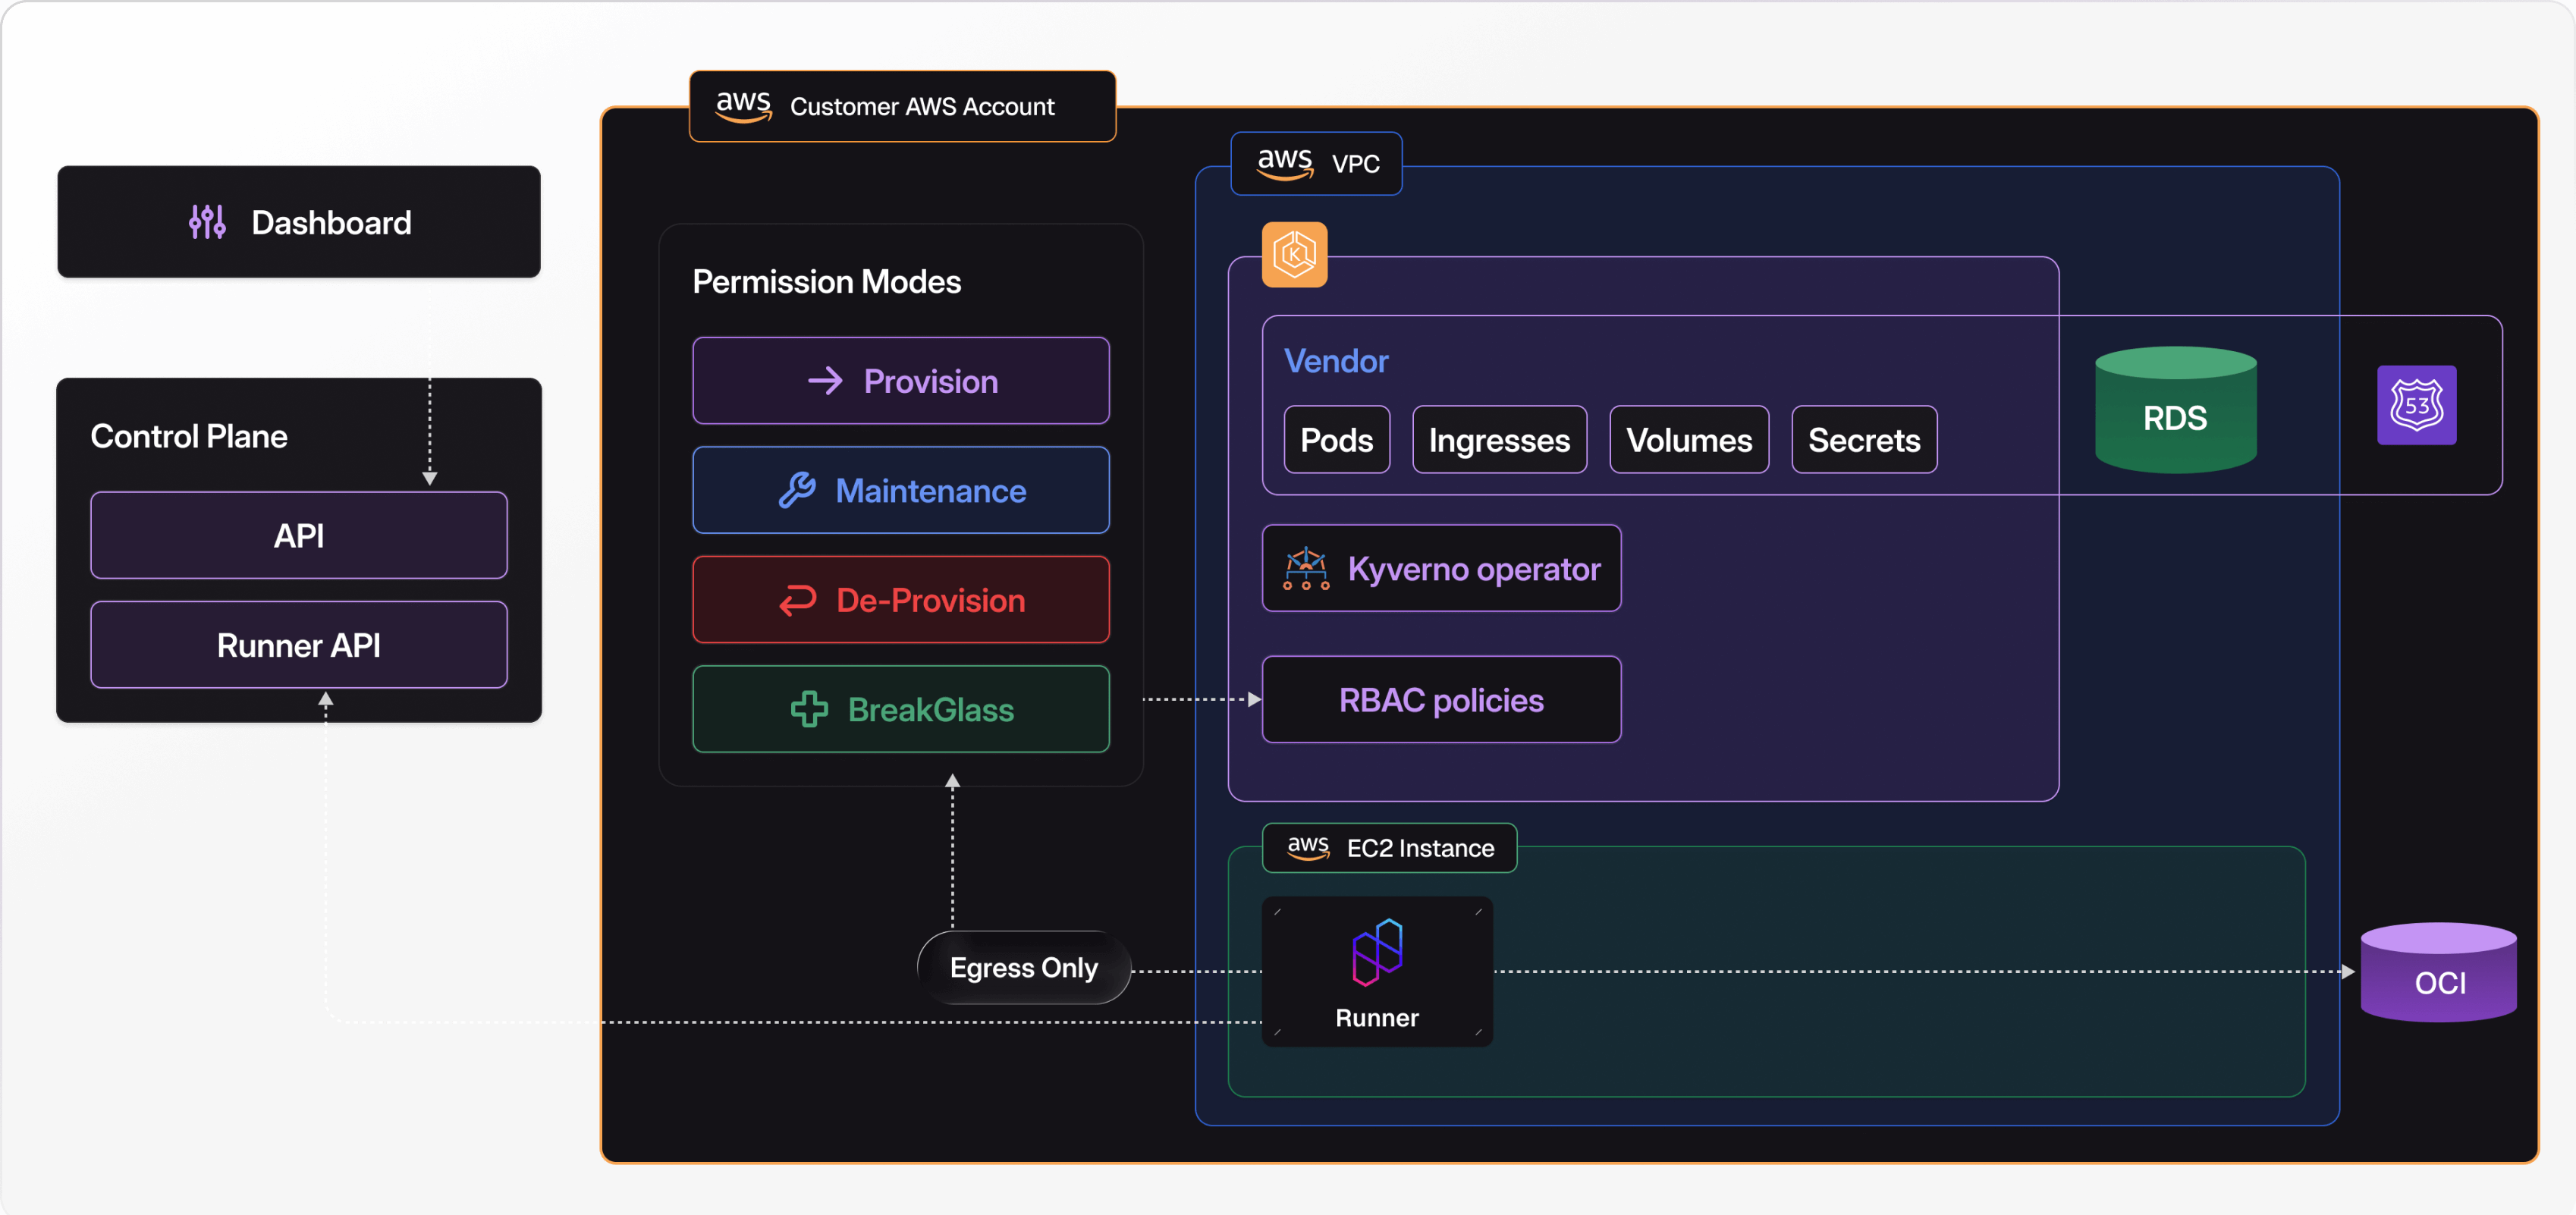The height and width of the screenshot is (1215, 2576).
Task: Click the purple Route 53 icon
Action: (2416, 405)
